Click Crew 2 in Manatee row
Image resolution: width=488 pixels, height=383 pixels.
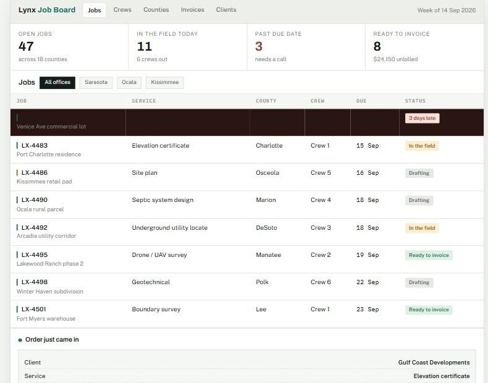point(321,255)
